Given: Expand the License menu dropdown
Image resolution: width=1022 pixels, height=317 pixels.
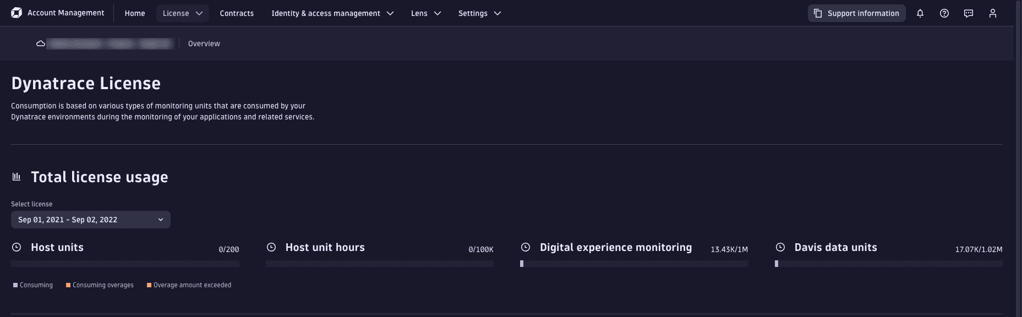Looking at the screenshot, I should click(182, 13).
